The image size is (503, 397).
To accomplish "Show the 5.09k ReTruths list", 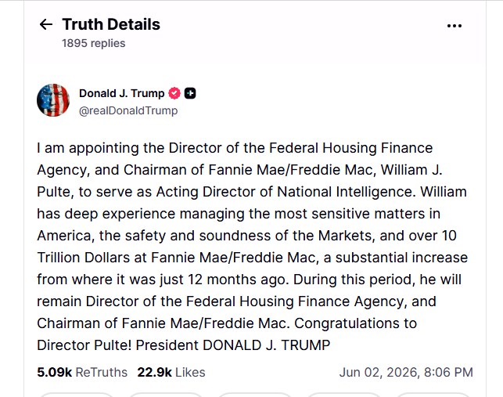I will pos(82,372).
